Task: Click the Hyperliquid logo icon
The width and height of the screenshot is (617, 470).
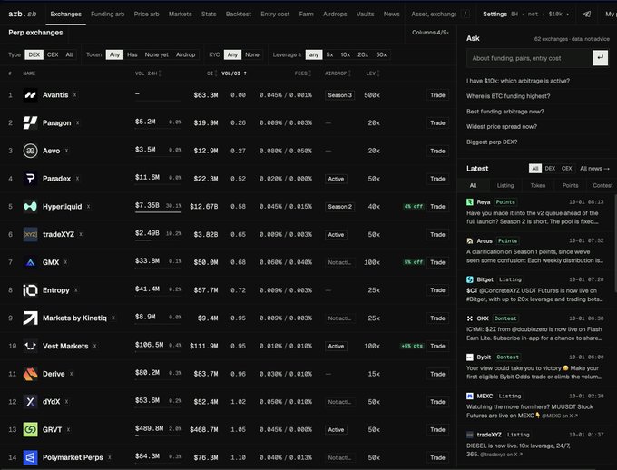Action: tap(30, 206)
